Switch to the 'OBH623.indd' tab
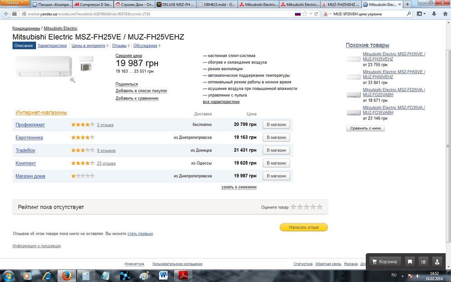451x282 pixels. 217,5
